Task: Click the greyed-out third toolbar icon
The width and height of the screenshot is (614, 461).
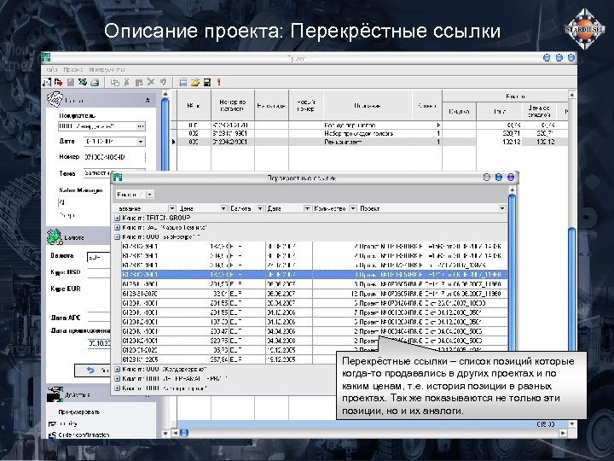Action: 71,82
